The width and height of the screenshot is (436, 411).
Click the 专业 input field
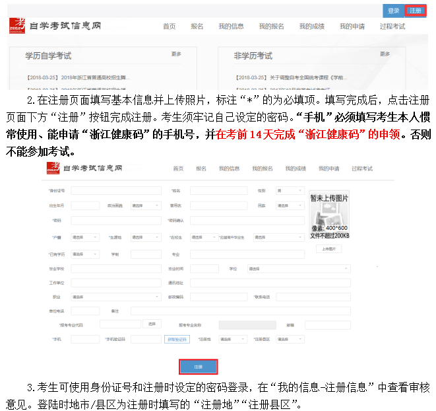(247, 254)
